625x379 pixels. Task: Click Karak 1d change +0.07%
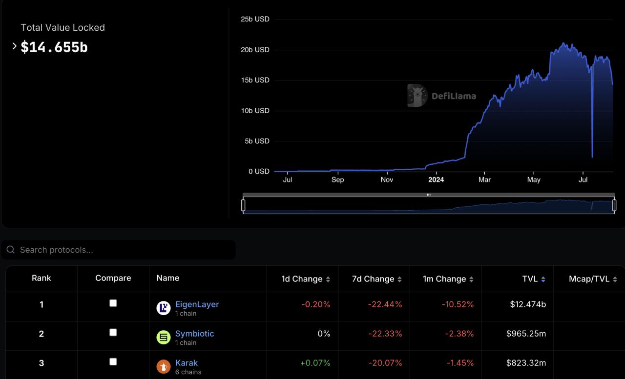tap(315, 363)
